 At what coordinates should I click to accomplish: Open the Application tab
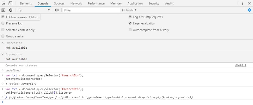(135, 3)
